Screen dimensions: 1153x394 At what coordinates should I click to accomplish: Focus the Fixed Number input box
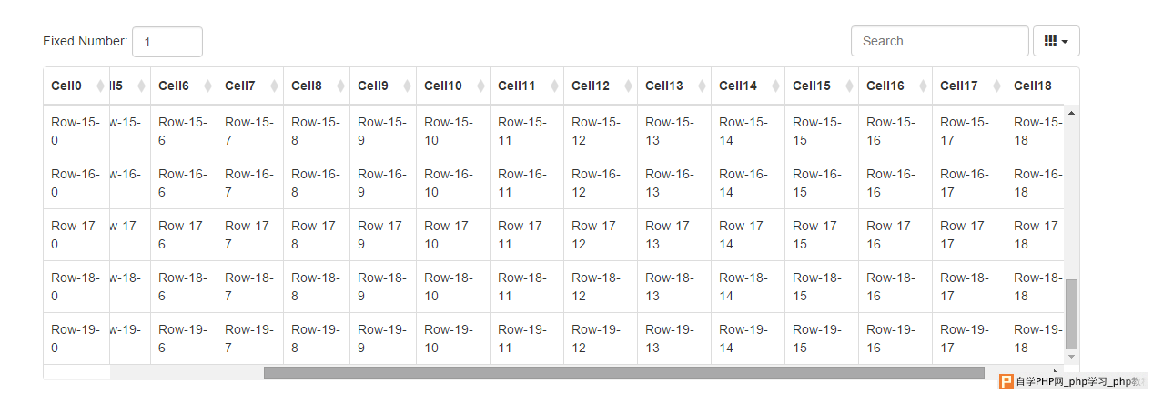167,42
